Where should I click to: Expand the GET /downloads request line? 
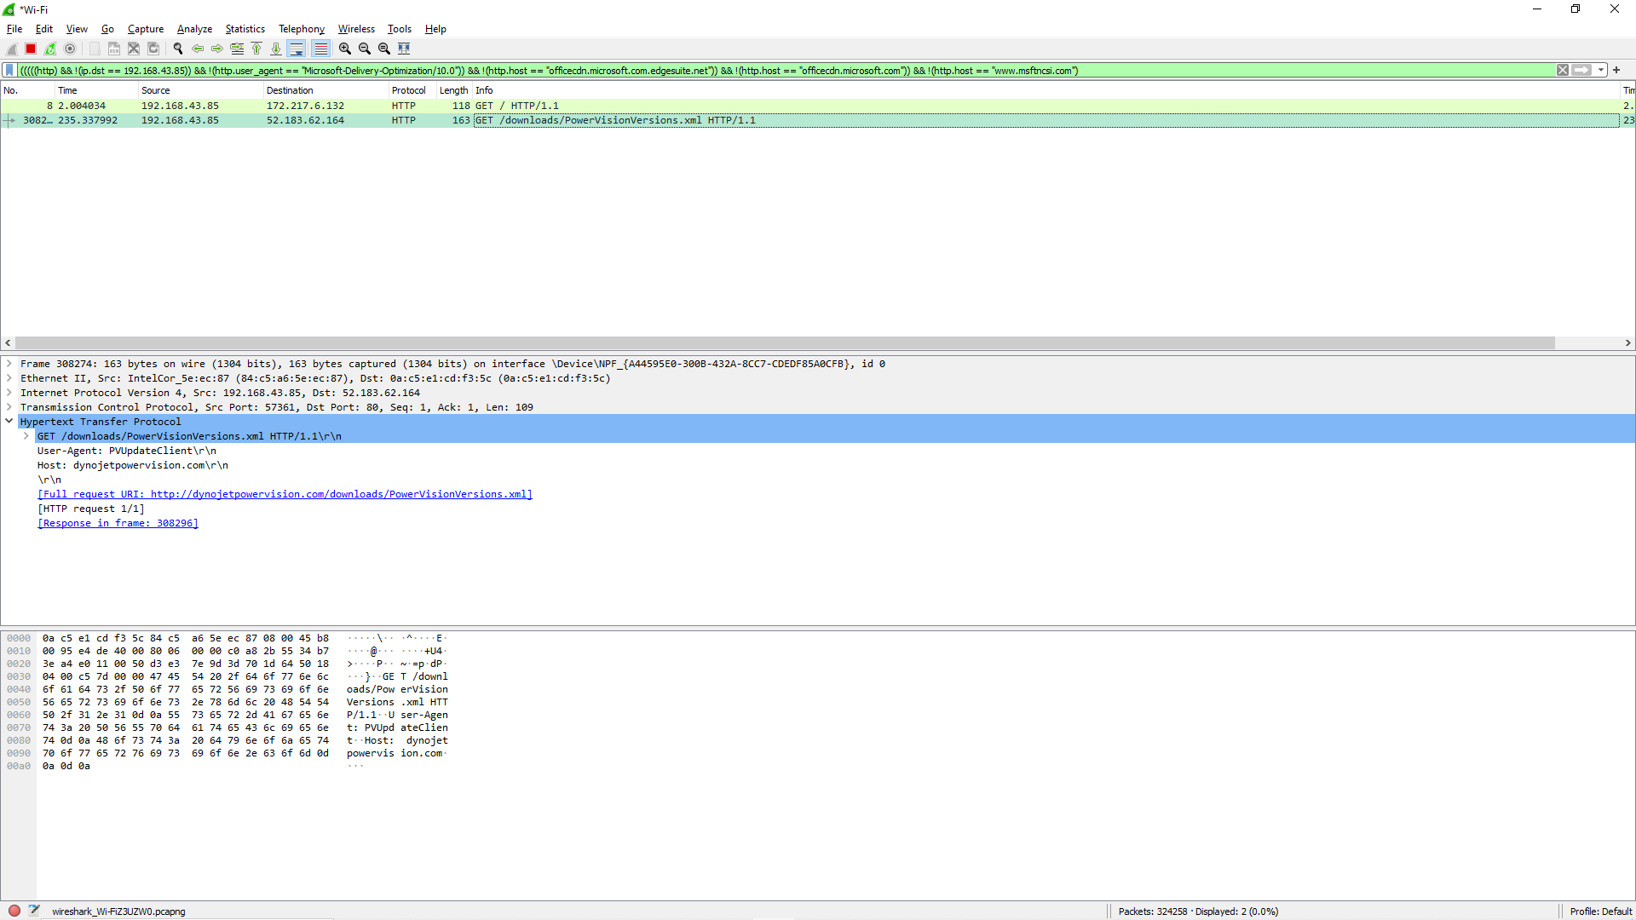(x=26, y=436)
